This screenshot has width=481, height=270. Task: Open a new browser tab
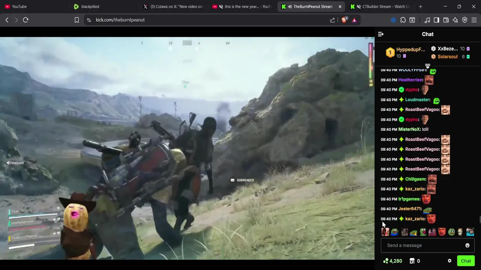420,6
